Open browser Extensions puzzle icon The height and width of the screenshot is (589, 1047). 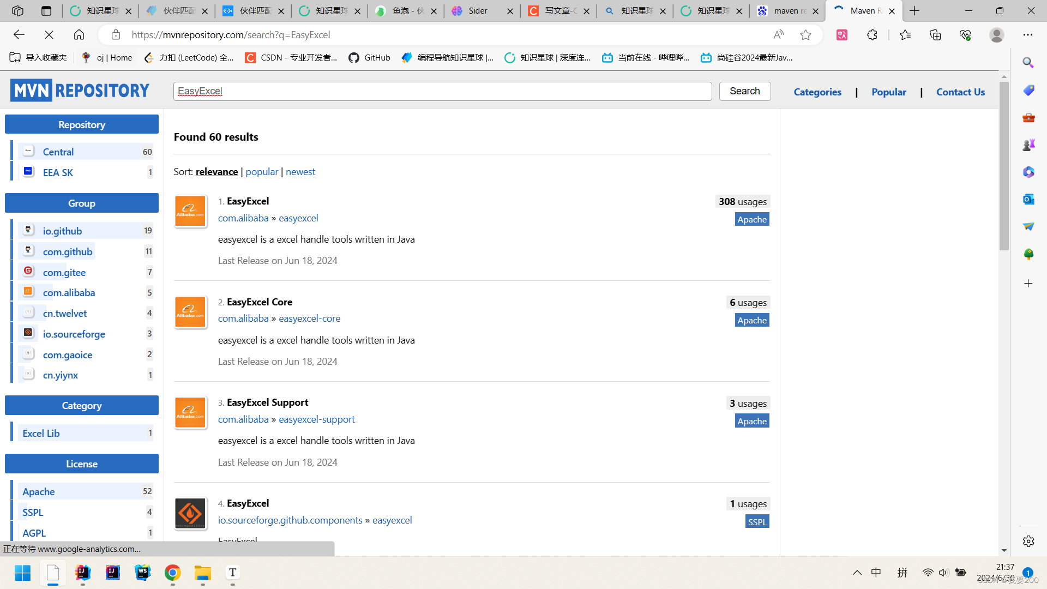872,35
